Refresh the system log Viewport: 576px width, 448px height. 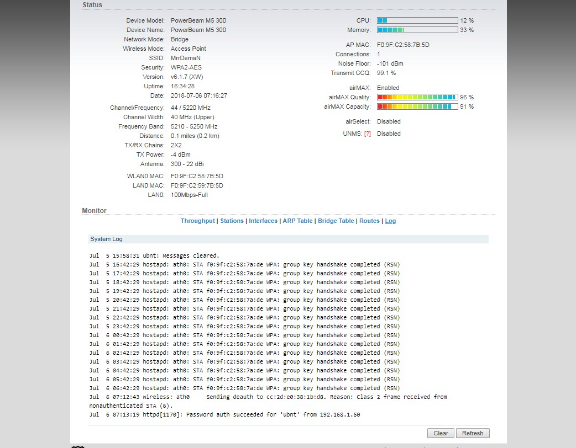pyautogui.click(x=473, y=433)
